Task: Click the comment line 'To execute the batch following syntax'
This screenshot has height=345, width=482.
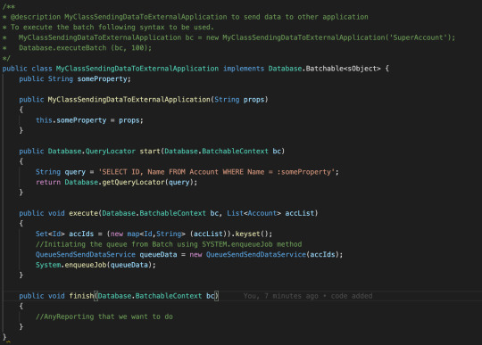Action: coord(112,28)
